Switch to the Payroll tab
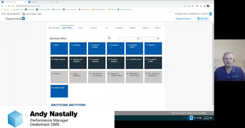Screen dimensions: 245x128 coord(133,28)
